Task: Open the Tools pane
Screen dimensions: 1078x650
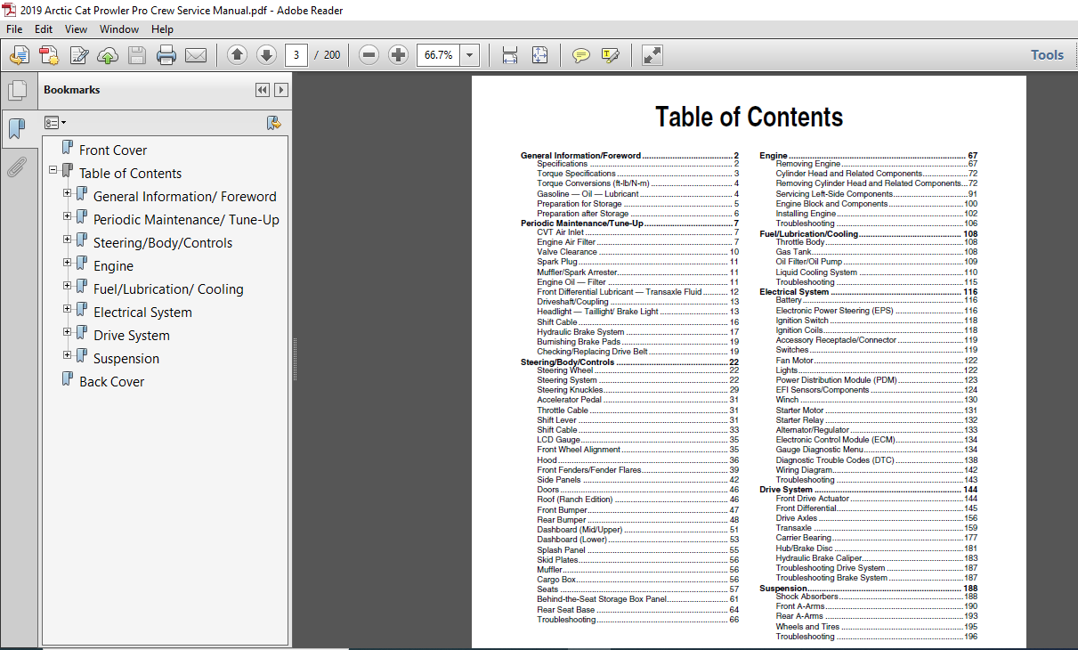Action: [1047, 55]
